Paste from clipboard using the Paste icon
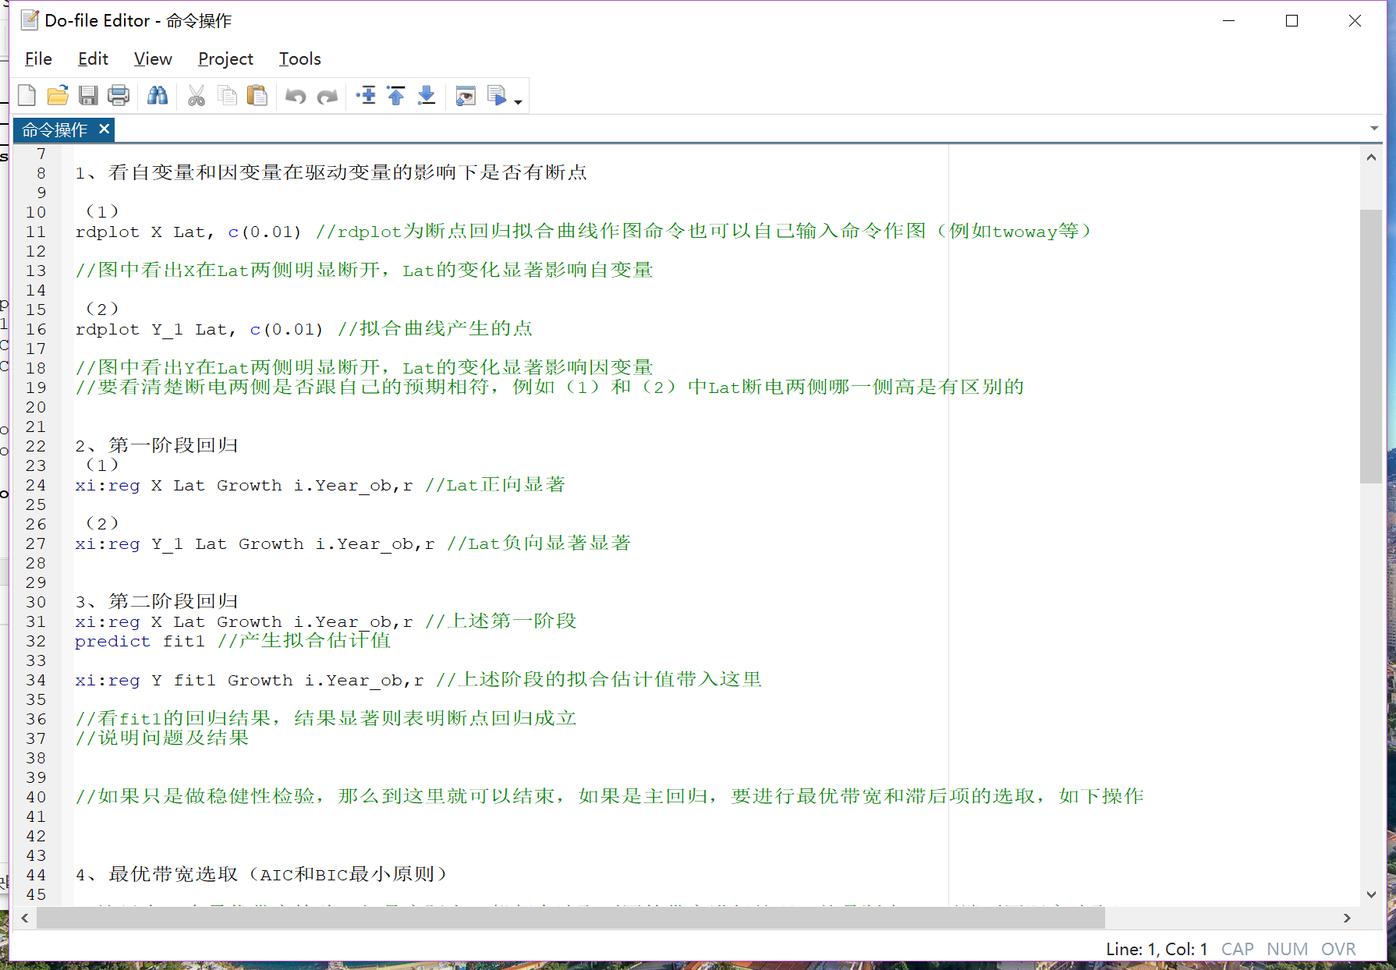The image size is (1396, 970). pyautogui.click(x=257, y=95)
